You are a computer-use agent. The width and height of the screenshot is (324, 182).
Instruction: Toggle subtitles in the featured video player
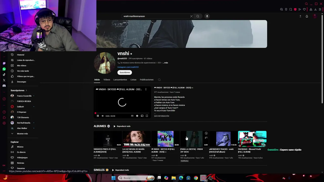[x=132, y=116]
